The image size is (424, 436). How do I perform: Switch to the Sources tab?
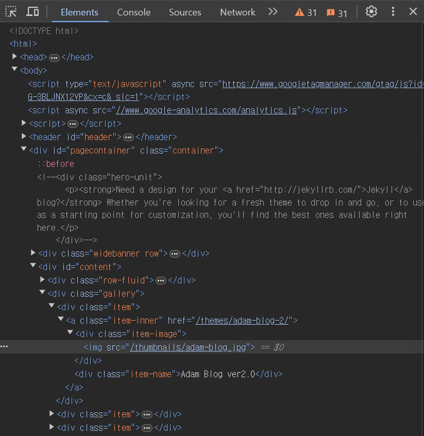[185, 12]
